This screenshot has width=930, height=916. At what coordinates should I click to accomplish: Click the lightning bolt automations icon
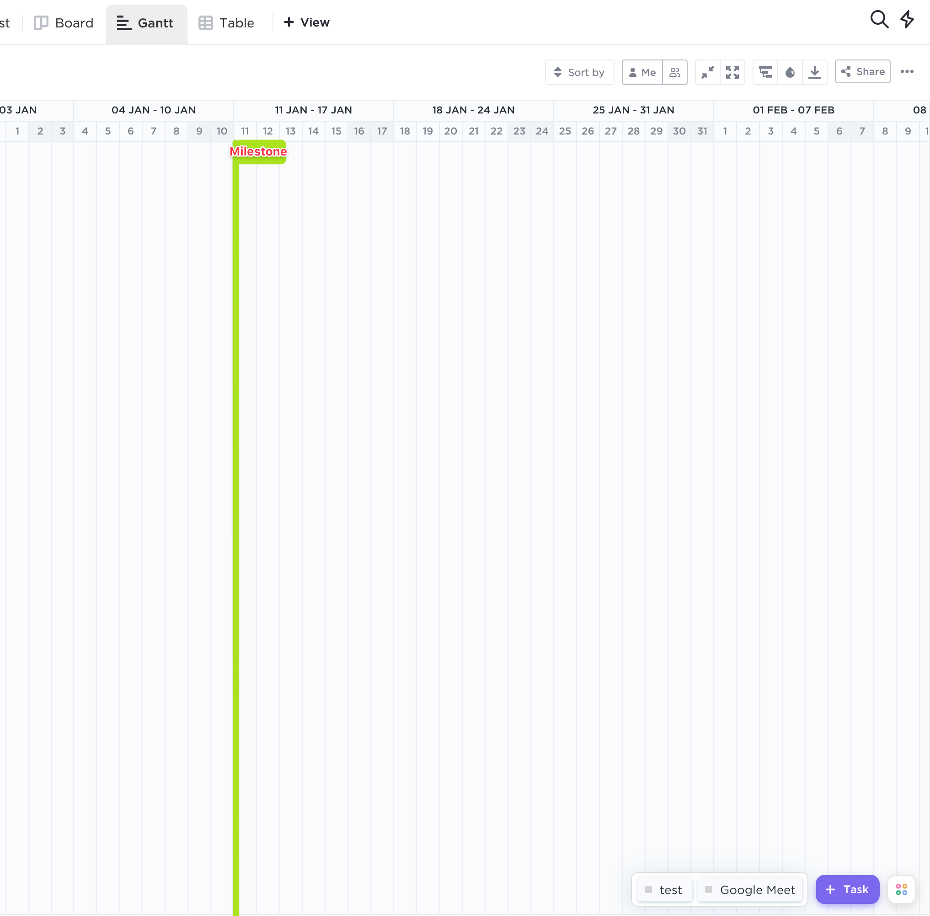pos(907,20)
